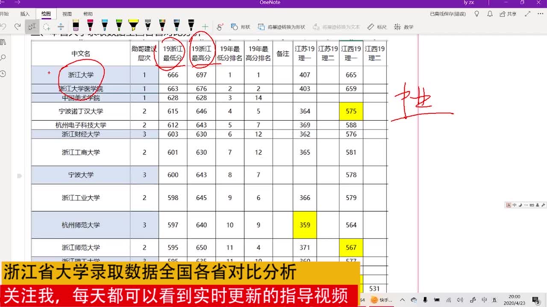Click the OneDrive cloud tray icon
Image resolution: width=547 pixels, height=307 pixels.
tap(414, 300)
